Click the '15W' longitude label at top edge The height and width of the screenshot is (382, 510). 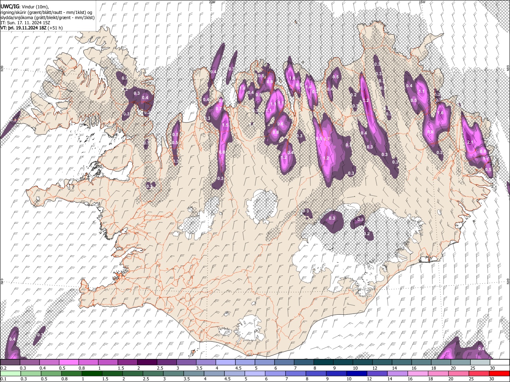(x=422, y=2)
